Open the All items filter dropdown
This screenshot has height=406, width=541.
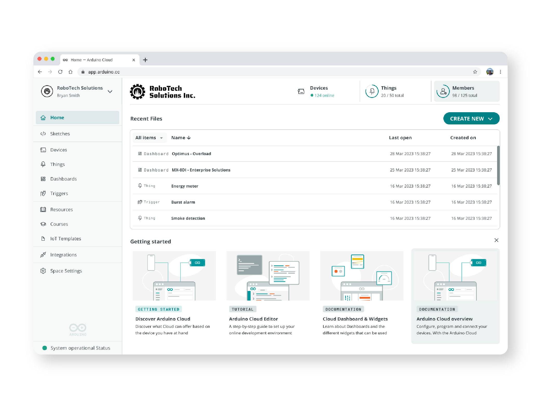coord(149,138)
